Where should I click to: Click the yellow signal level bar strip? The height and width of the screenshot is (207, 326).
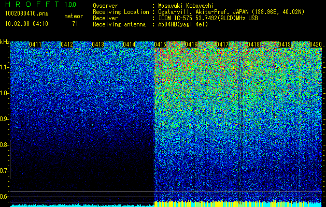click(x=238, y=204)
